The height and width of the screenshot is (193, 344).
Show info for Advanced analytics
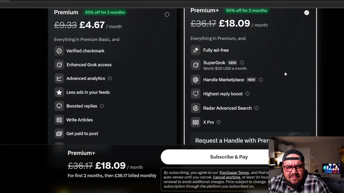110,78
